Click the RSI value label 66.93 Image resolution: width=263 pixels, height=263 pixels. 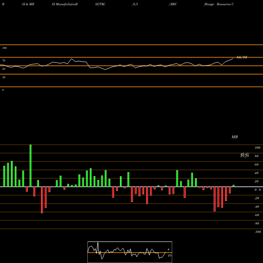point(242,57)
